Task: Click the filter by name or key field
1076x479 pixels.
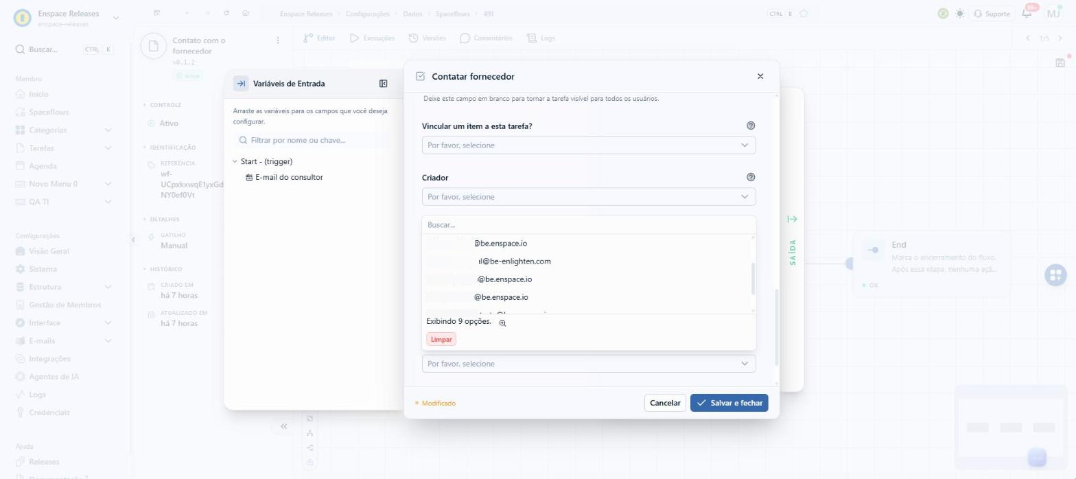Action: click(312, 140)
